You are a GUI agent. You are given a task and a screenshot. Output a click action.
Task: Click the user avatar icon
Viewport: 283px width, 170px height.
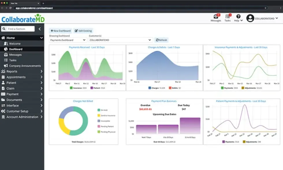pyautogui.click(x=250, y=18)
